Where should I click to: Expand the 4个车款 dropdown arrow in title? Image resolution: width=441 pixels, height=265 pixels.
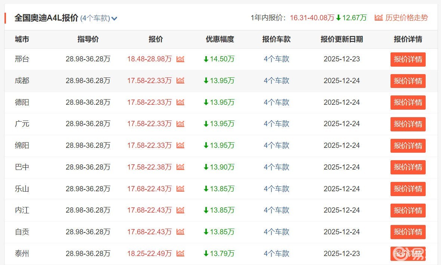pyautogui.click(x=114, y=19)
